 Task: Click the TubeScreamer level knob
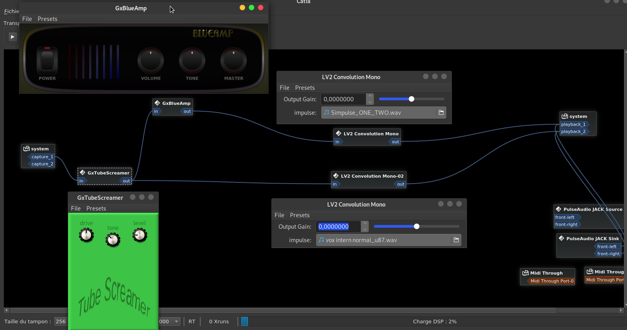139,235
